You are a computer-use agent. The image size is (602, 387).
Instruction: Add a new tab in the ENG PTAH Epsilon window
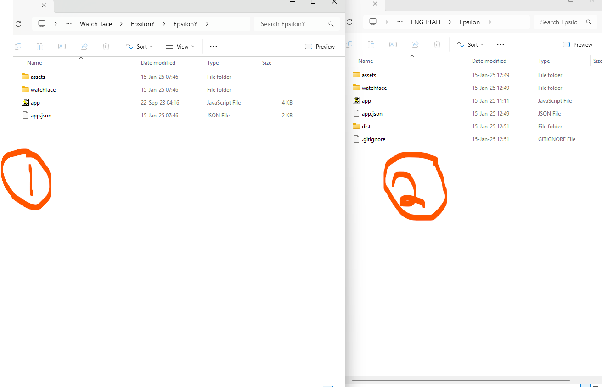[395, 4]
